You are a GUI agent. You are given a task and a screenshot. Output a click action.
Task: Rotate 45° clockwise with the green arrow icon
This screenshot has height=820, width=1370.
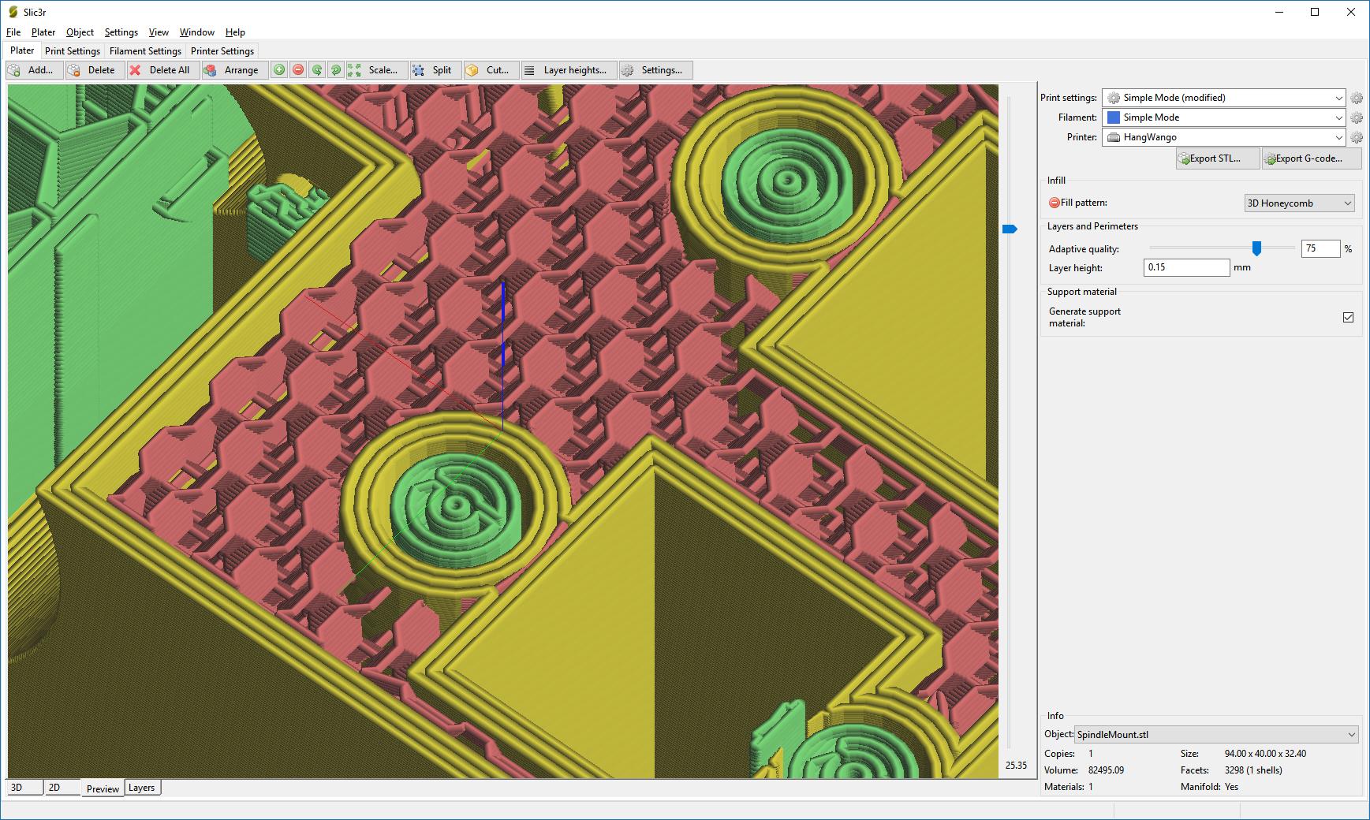point(336,70)
